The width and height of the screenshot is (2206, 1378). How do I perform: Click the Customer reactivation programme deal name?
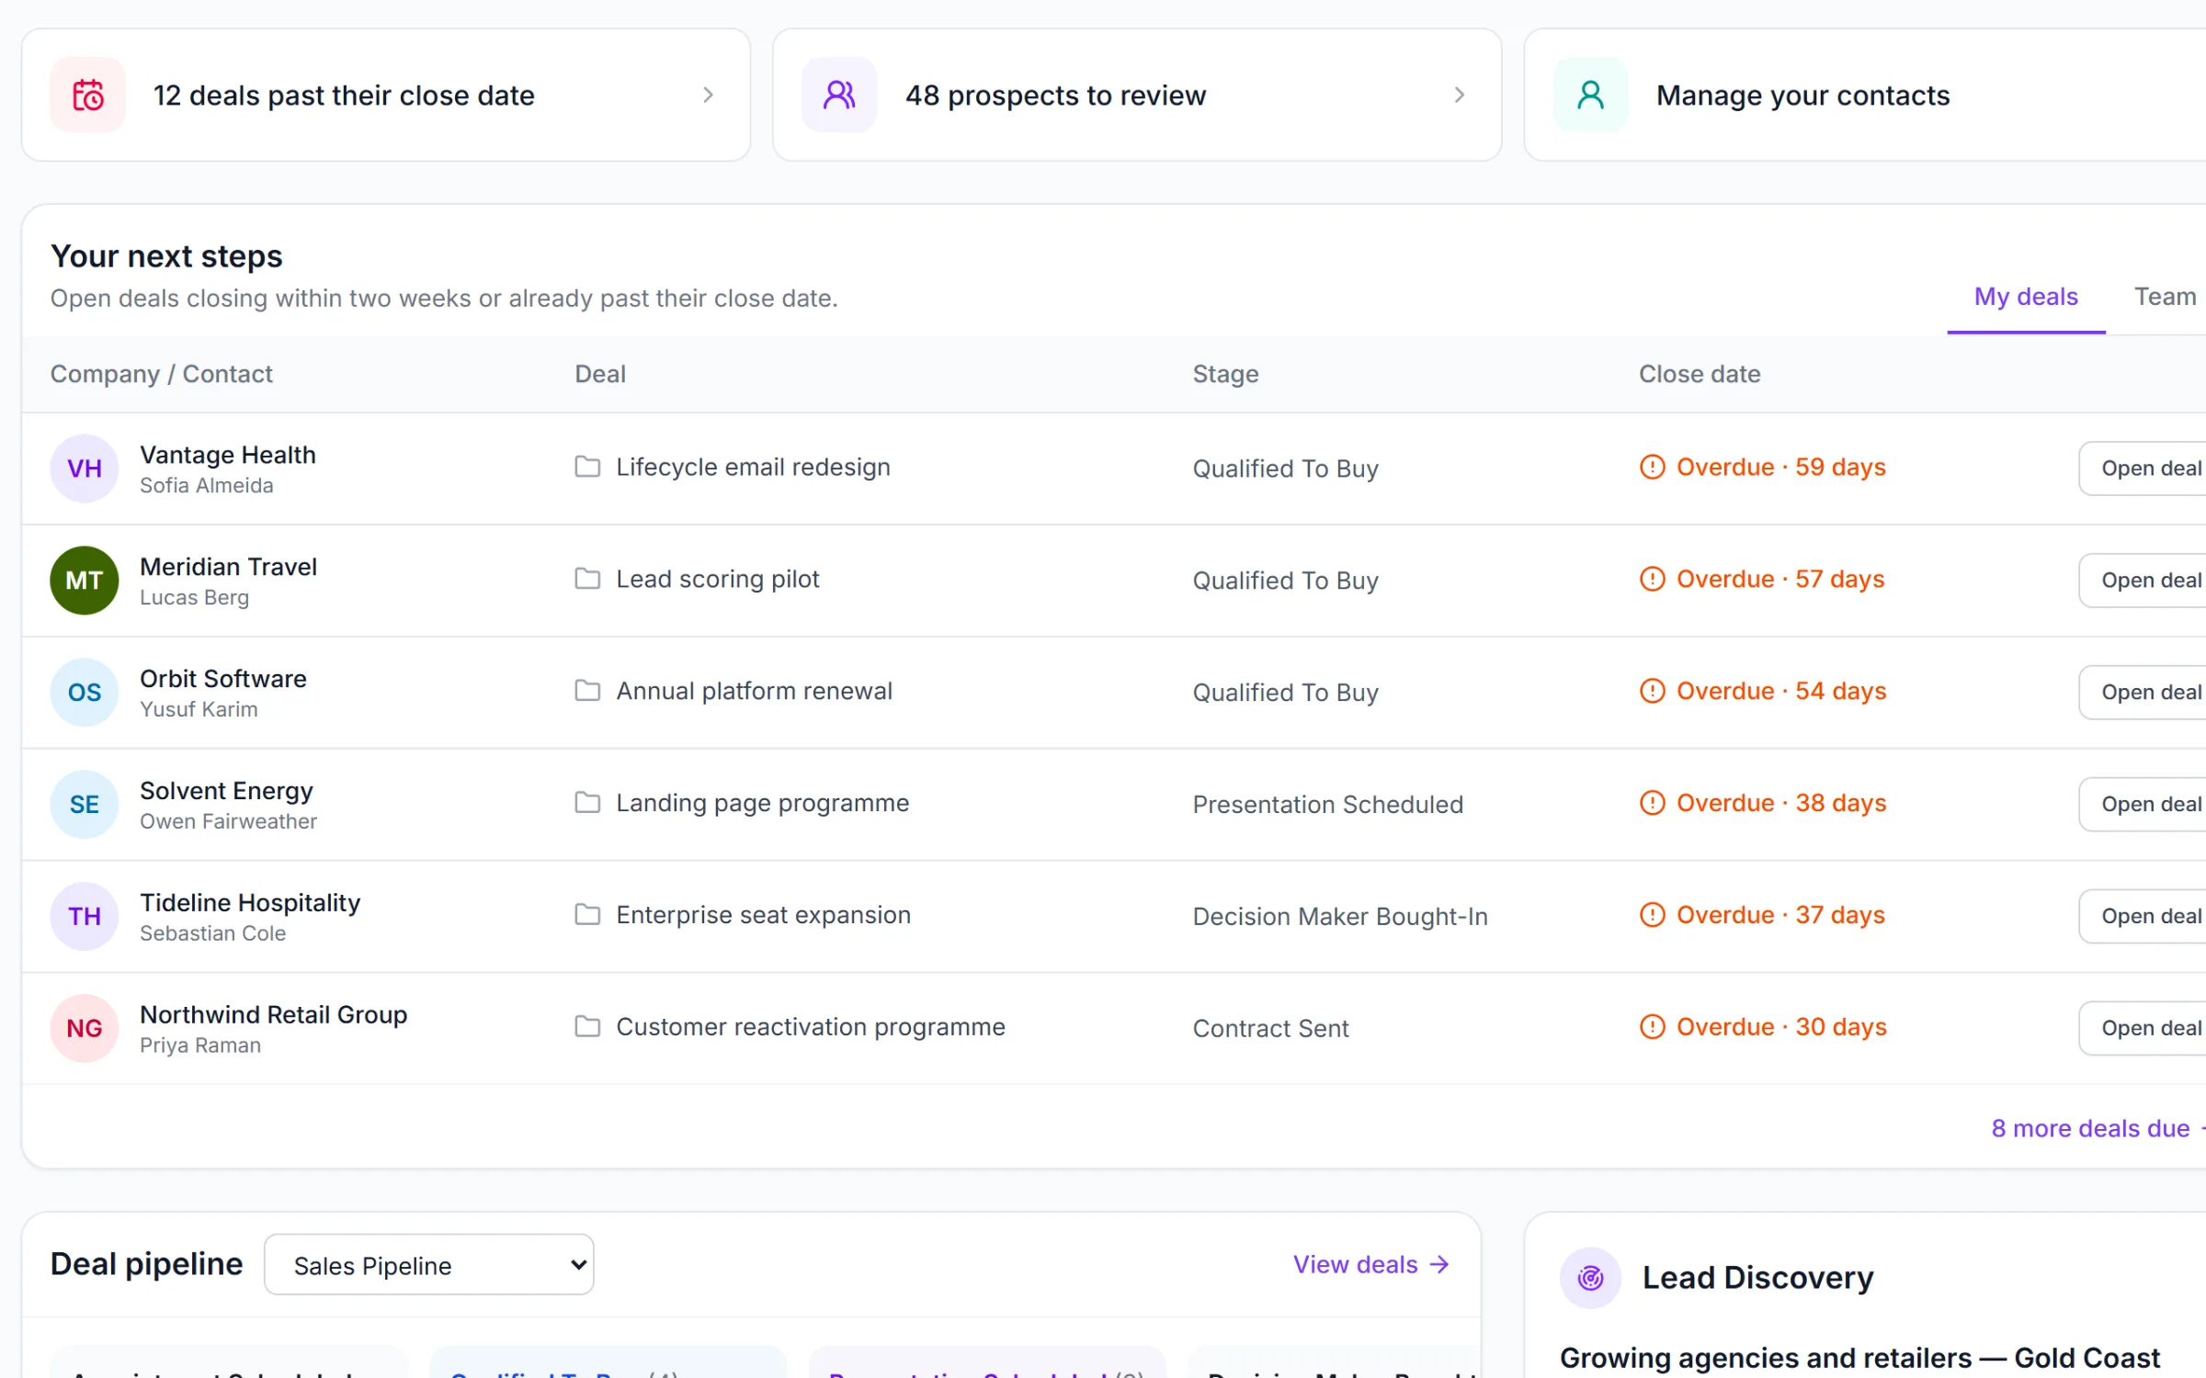click(811, 1027)
